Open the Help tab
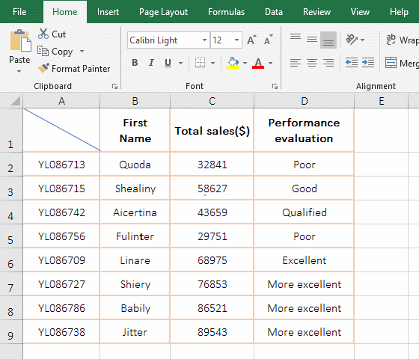Viewport: 419px width, 359px height. (x=399, y=12)
